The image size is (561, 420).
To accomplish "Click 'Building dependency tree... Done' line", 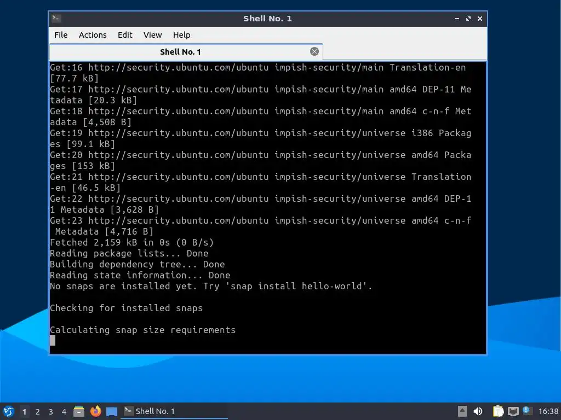I will [x=138, y=264].
